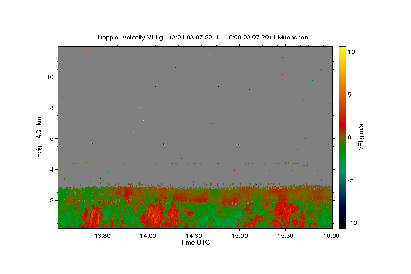The image size is (411, 274).
Task: Click the colorbar value 10 label
Action: [351, 51]
